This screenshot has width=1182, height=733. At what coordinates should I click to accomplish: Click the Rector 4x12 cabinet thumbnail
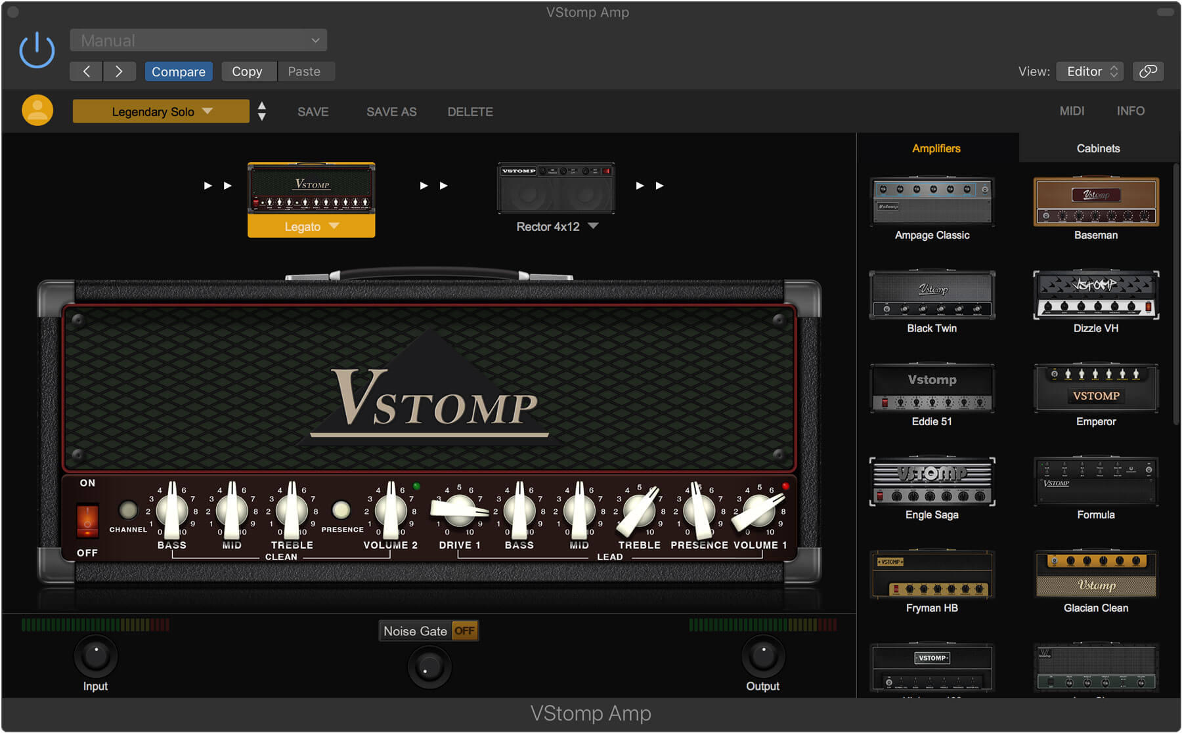(x=556, y=188)
